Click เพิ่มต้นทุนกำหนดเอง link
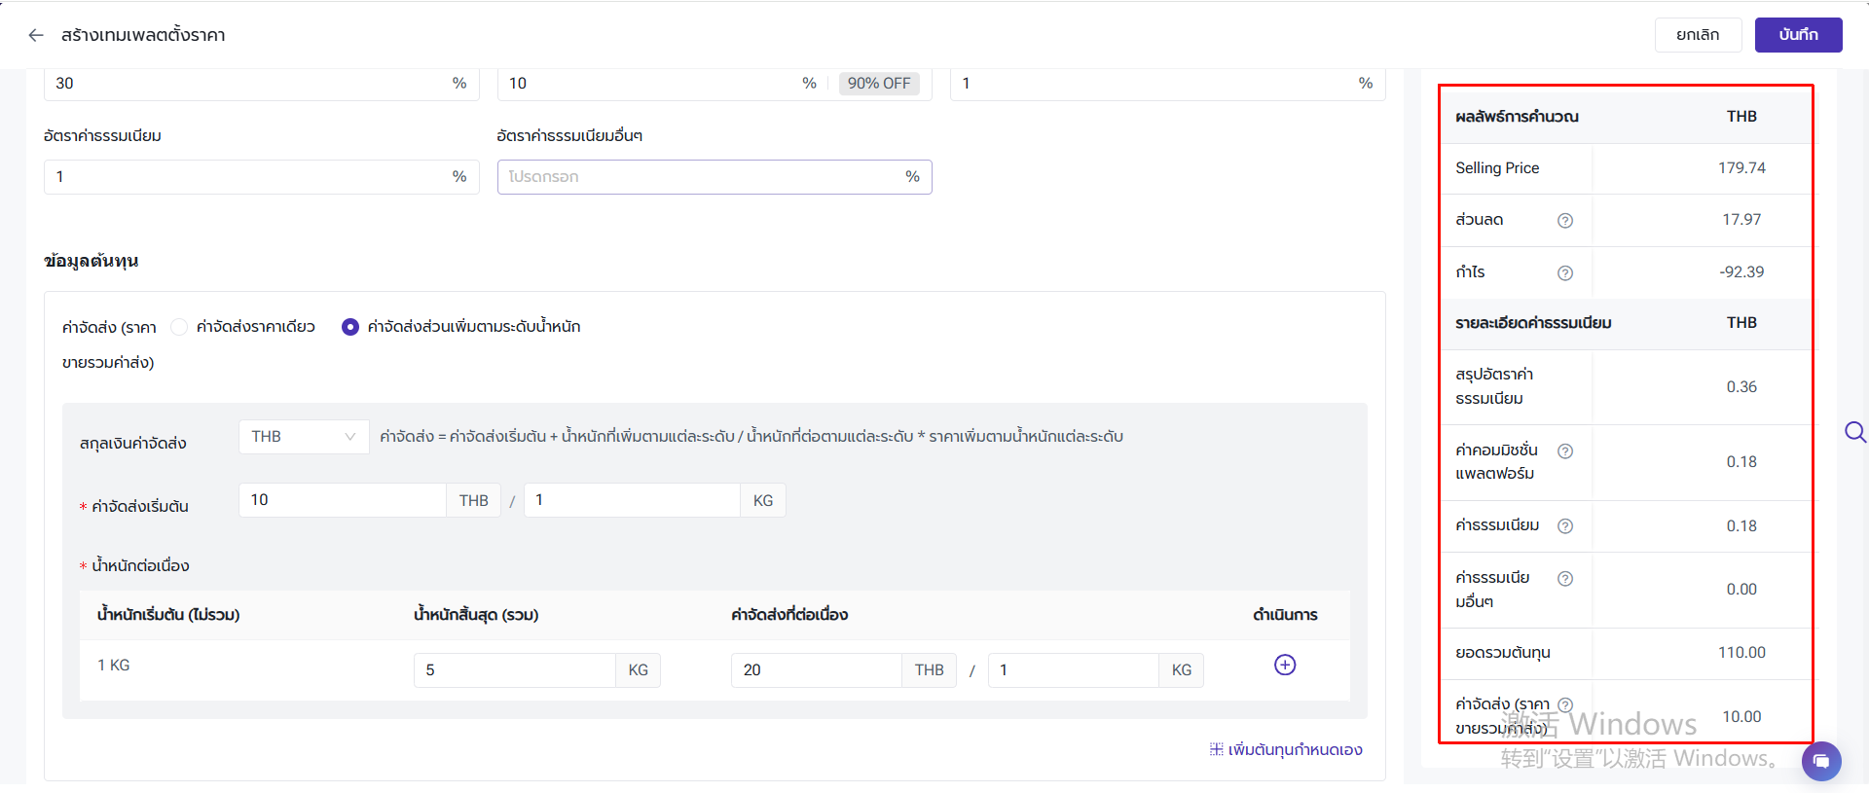The image size is (1869, 793). (1286, 750)
